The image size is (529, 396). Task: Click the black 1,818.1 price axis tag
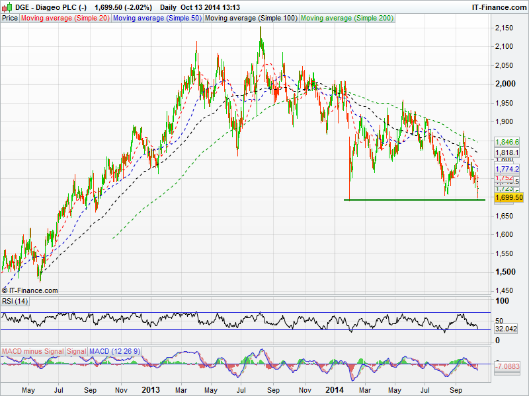pos(508,152)
